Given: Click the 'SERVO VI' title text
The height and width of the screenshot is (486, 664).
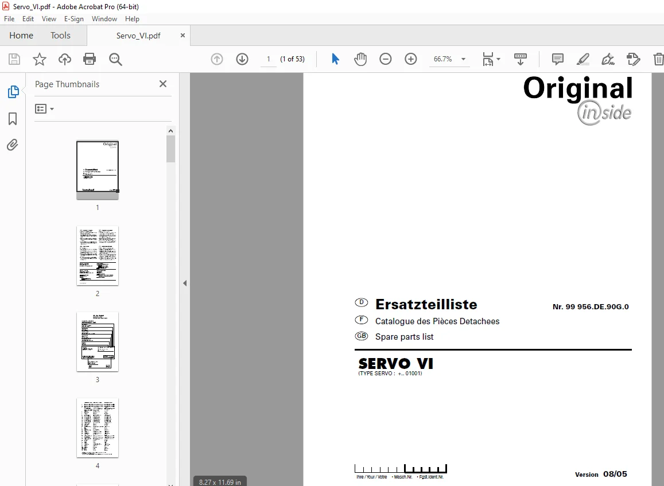Looking at the screenshot, I should click(395, 363).
